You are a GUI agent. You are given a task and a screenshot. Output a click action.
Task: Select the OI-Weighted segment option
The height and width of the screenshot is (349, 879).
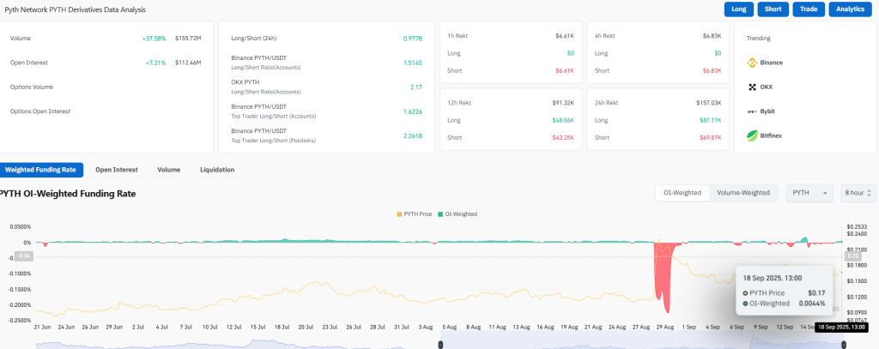[682, 193]
